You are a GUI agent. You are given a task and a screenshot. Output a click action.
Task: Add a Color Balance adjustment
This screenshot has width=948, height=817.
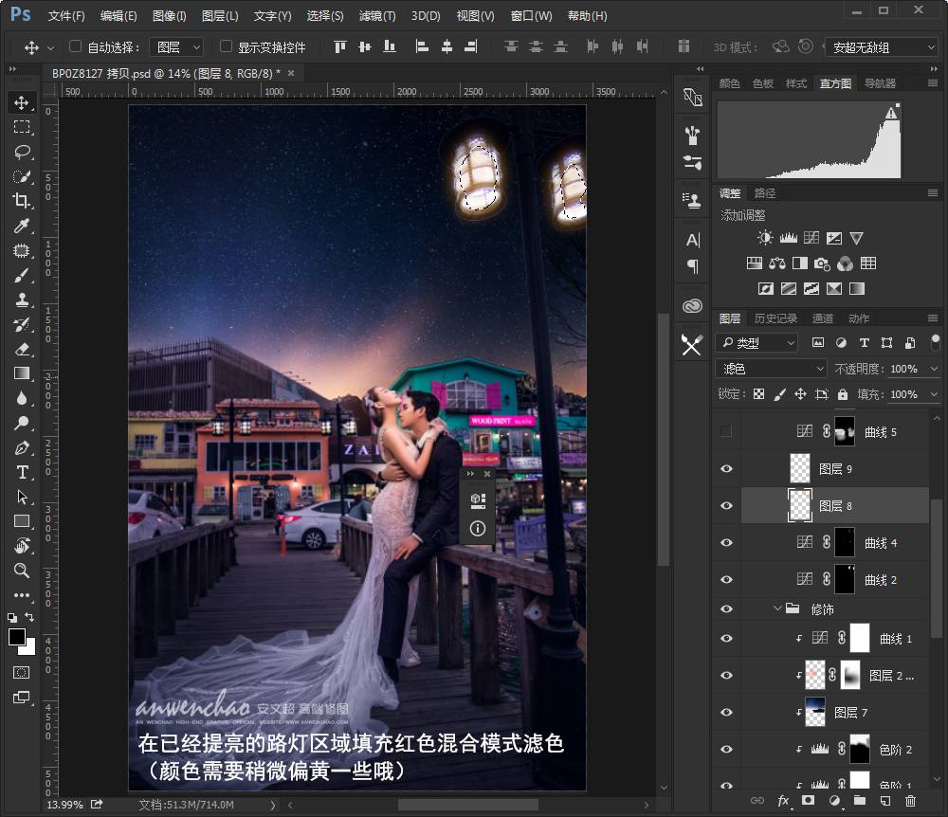pyautogui.click(x=777, y=263)
